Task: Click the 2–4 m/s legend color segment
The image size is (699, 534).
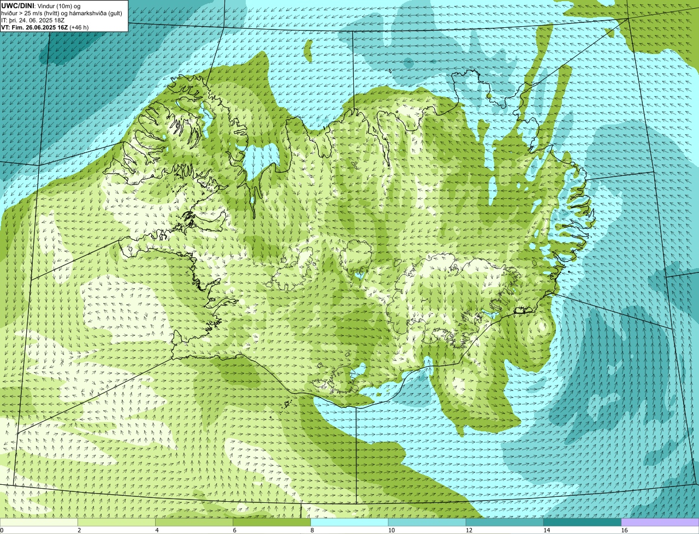Action: (116, 523)
